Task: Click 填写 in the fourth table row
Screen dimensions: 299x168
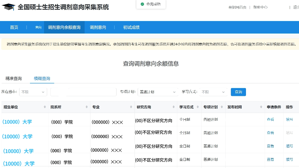Action: [290, 159]
